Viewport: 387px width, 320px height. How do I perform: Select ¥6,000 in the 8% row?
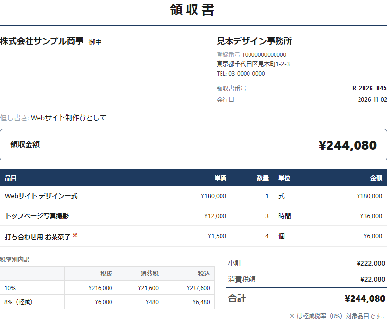[104, 302]
